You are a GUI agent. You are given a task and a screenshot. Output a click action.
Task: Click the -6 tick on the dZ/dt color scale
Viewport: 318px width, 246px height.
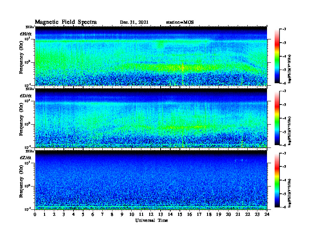pyautogui.click(x=284, y=207)
